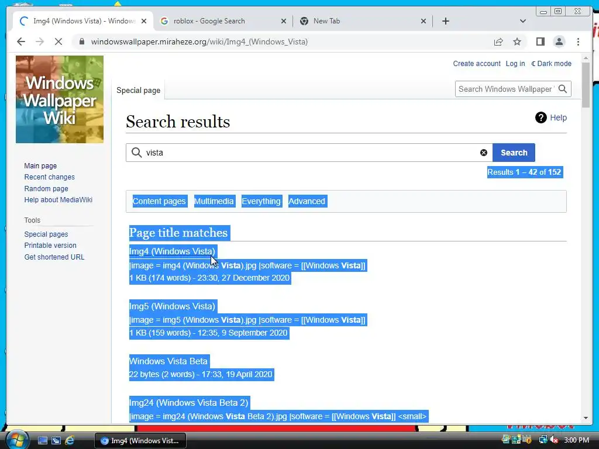
Task: Open the Advanced search profile
Action: [x=307, y=201]
